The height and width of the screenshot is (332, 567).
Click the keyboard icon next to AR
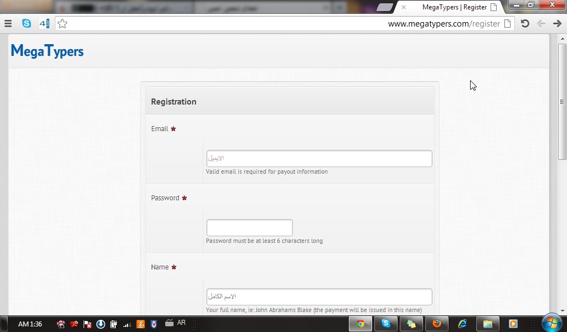(169, 323)
